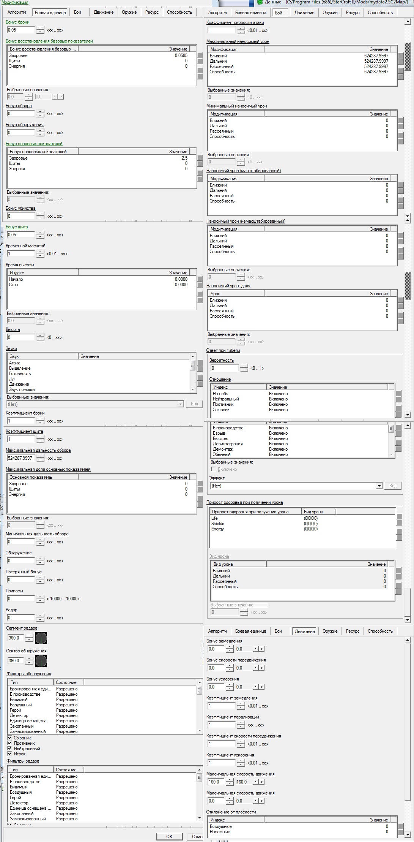The width and height of the screenshot is (414, 842).
Task: Click the Сегмент радара angle dial
Action: click(x=41, y=638)
